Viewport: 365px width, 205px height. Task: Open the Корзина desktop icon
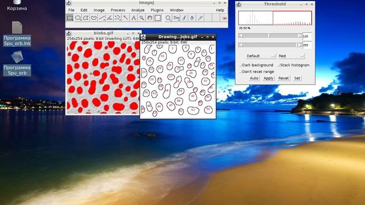[x=17, y=5]
